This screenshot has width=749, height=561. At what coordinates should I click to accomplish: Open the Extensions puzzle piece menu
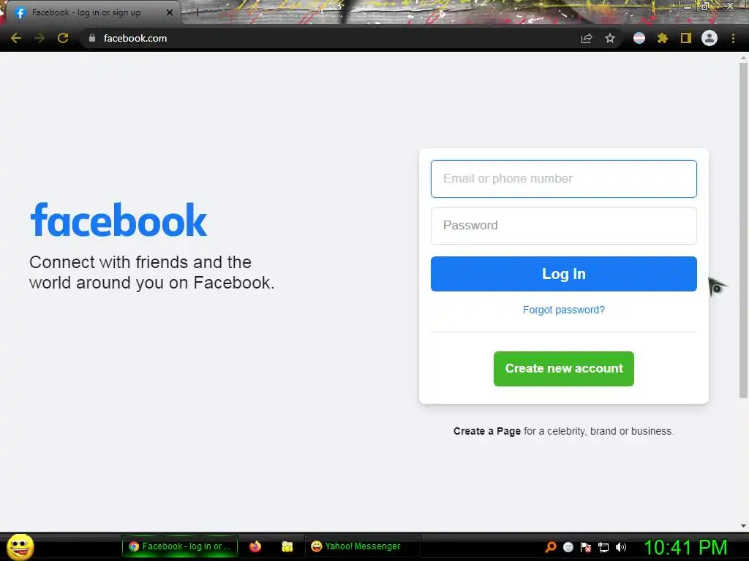(x=663, y=38)
